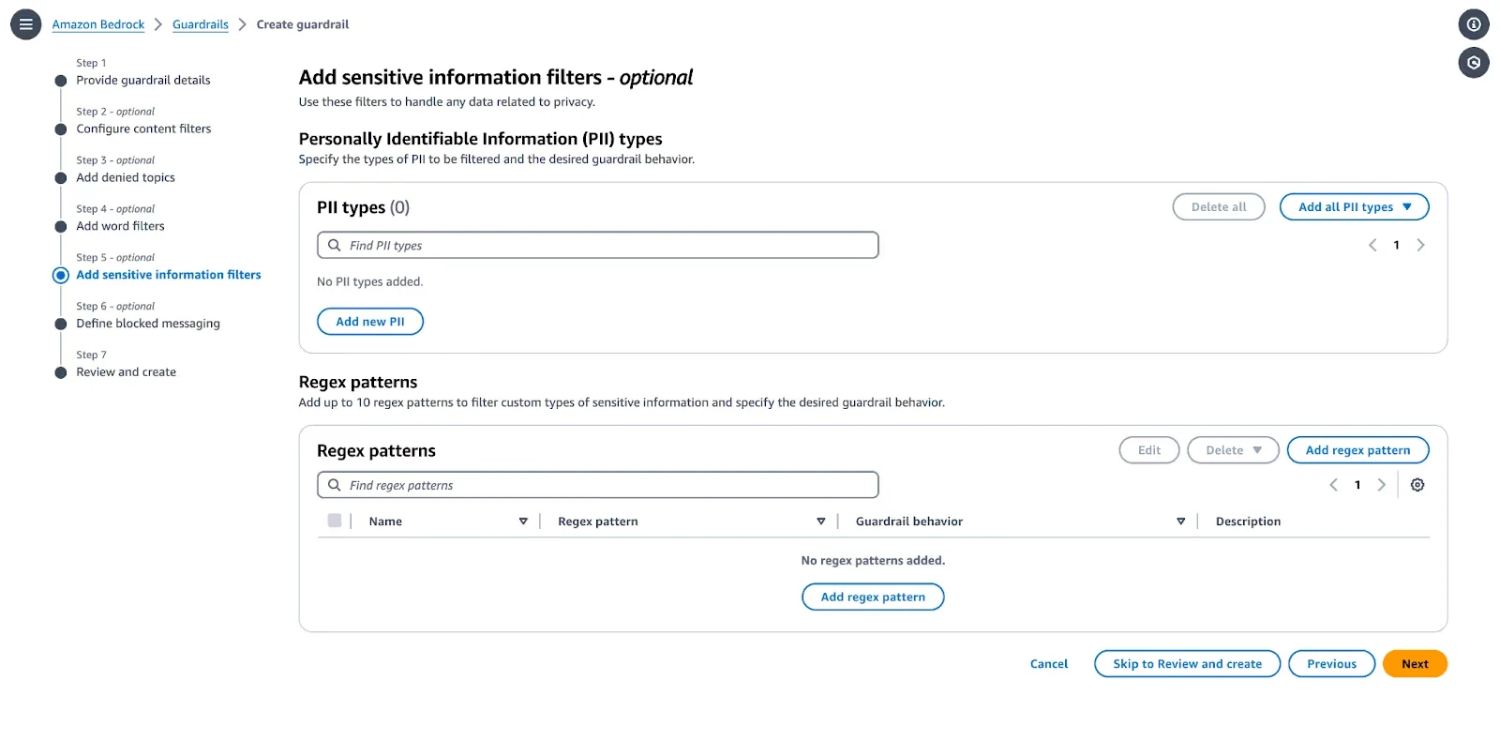Screen dimensions: 1500x741
Task: Tick the select-all regex patterns checkbox
Action: [x=335, y=521]
